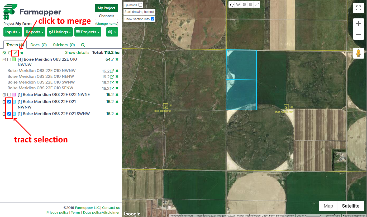Expand the 022 NWNE tract group

(4, 95)
